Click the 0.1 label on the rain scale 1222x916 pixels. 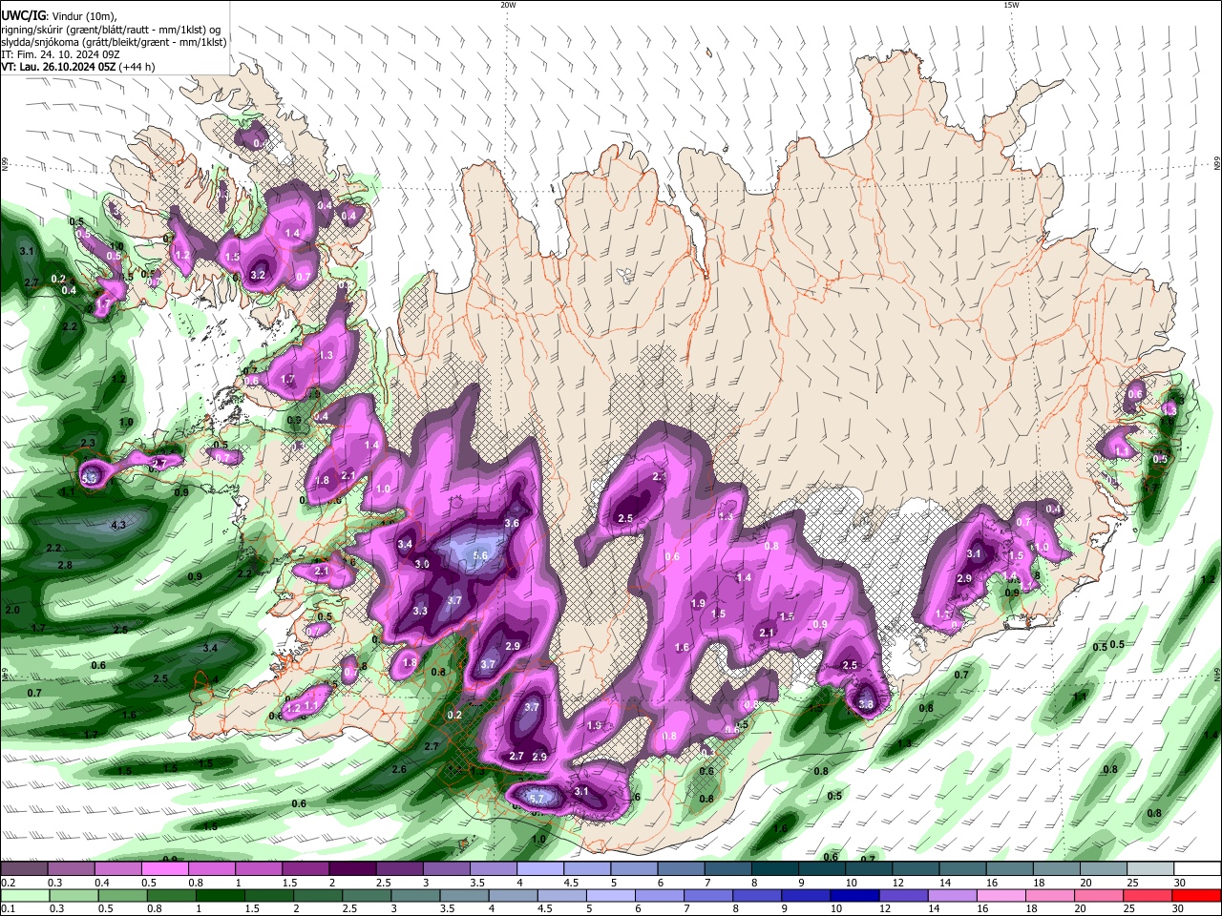click(x=7, y=908)
